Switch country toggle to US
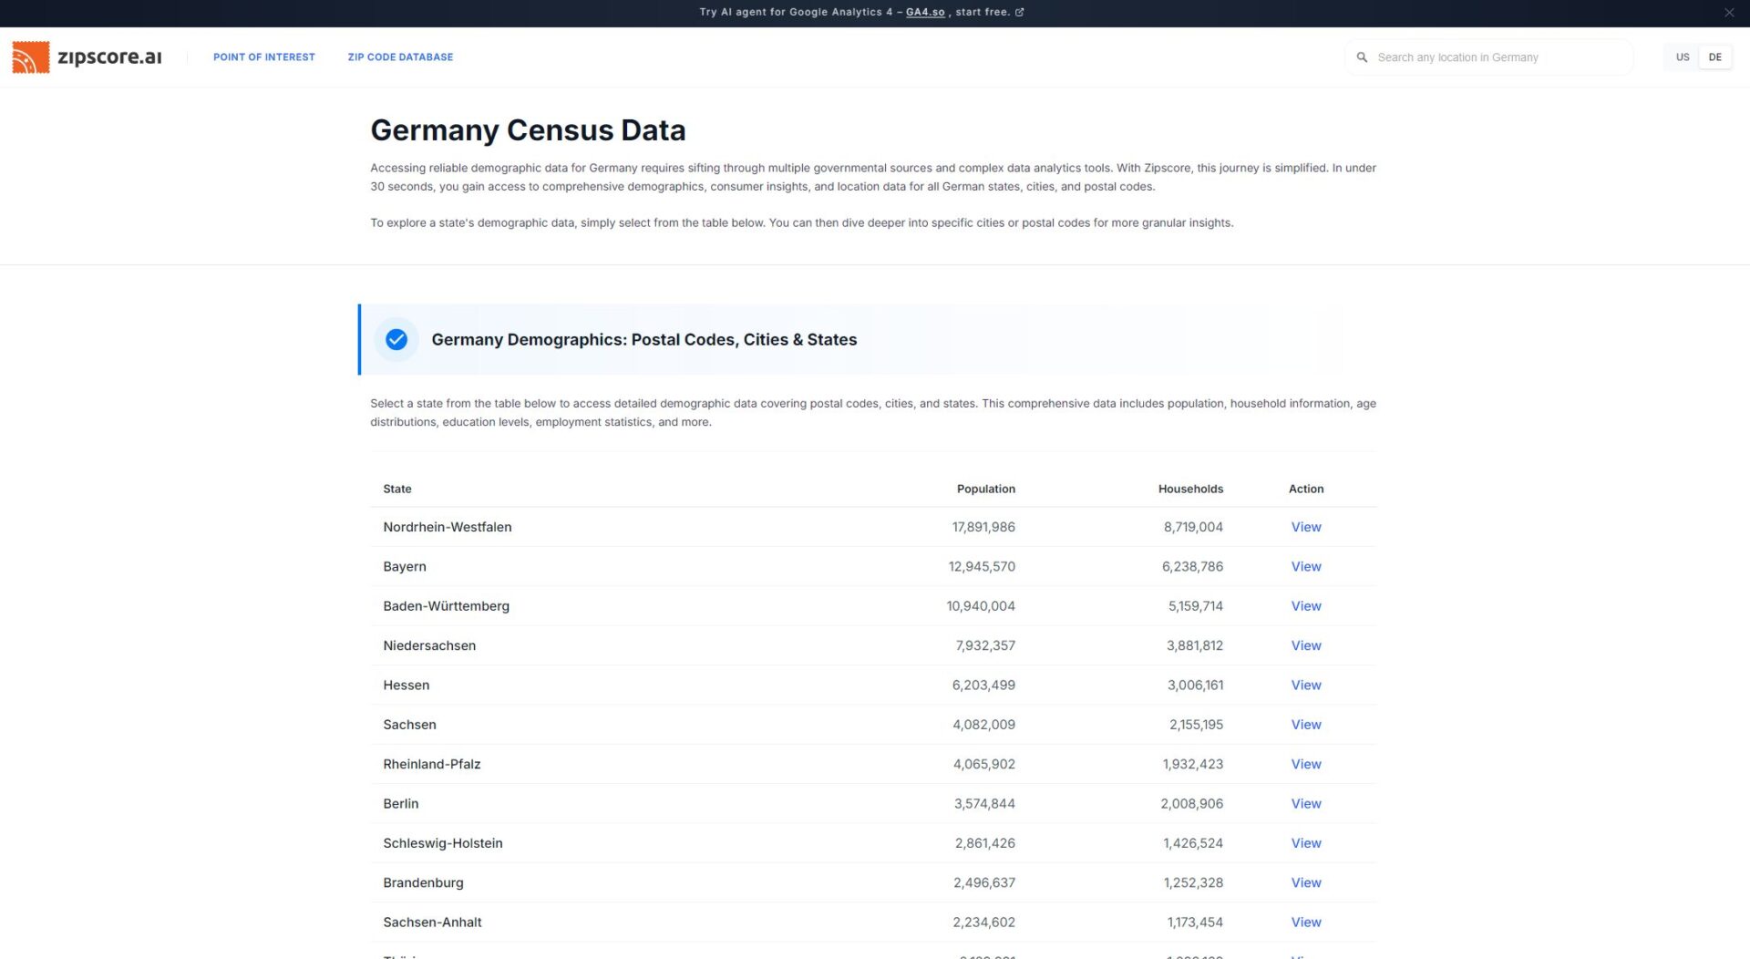This screenshot has width=1750, height=959. pyautogui.click(x=1682, y=57)
